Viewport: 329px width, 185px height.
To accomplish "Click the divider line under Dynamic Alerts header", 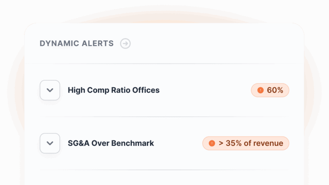I will [x=164, y=64].
